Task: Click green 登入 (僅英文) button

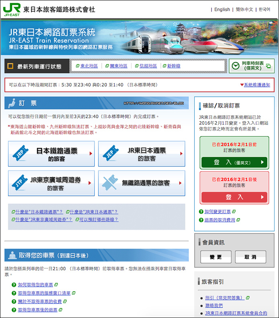Action: coord(234,162)
